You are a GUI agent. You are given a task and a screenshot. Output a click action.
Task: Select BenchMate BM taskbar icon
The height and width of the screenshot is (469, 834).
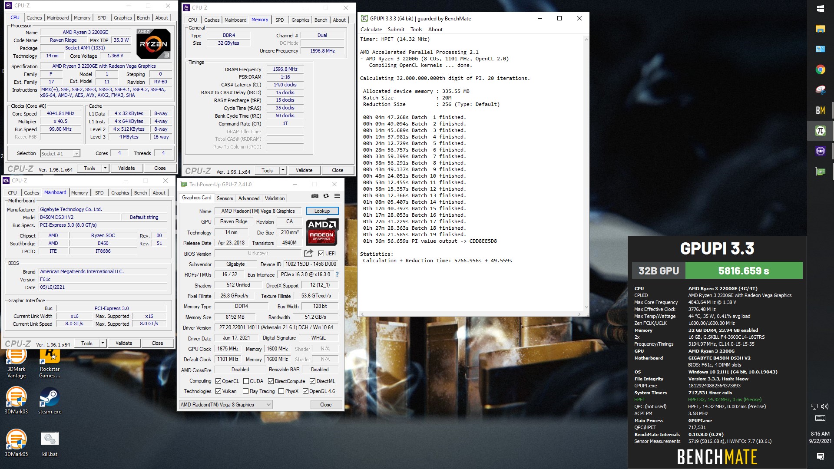coord(821,110)
